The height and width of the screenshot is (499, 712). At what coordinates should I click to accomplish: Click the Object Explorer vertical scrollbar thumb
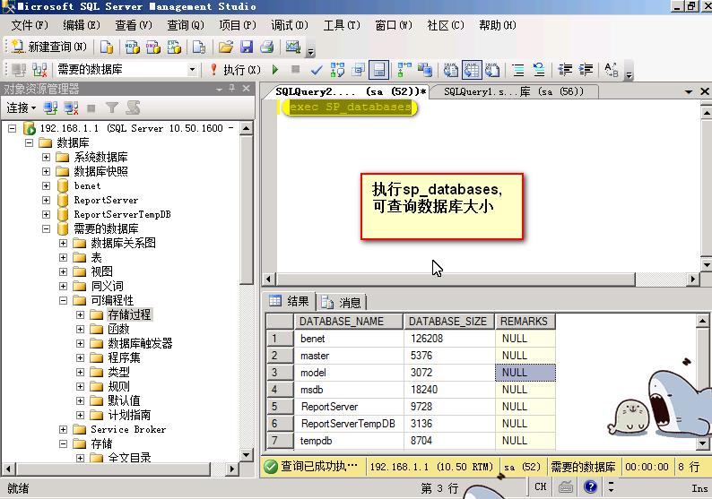coord(246,211)
